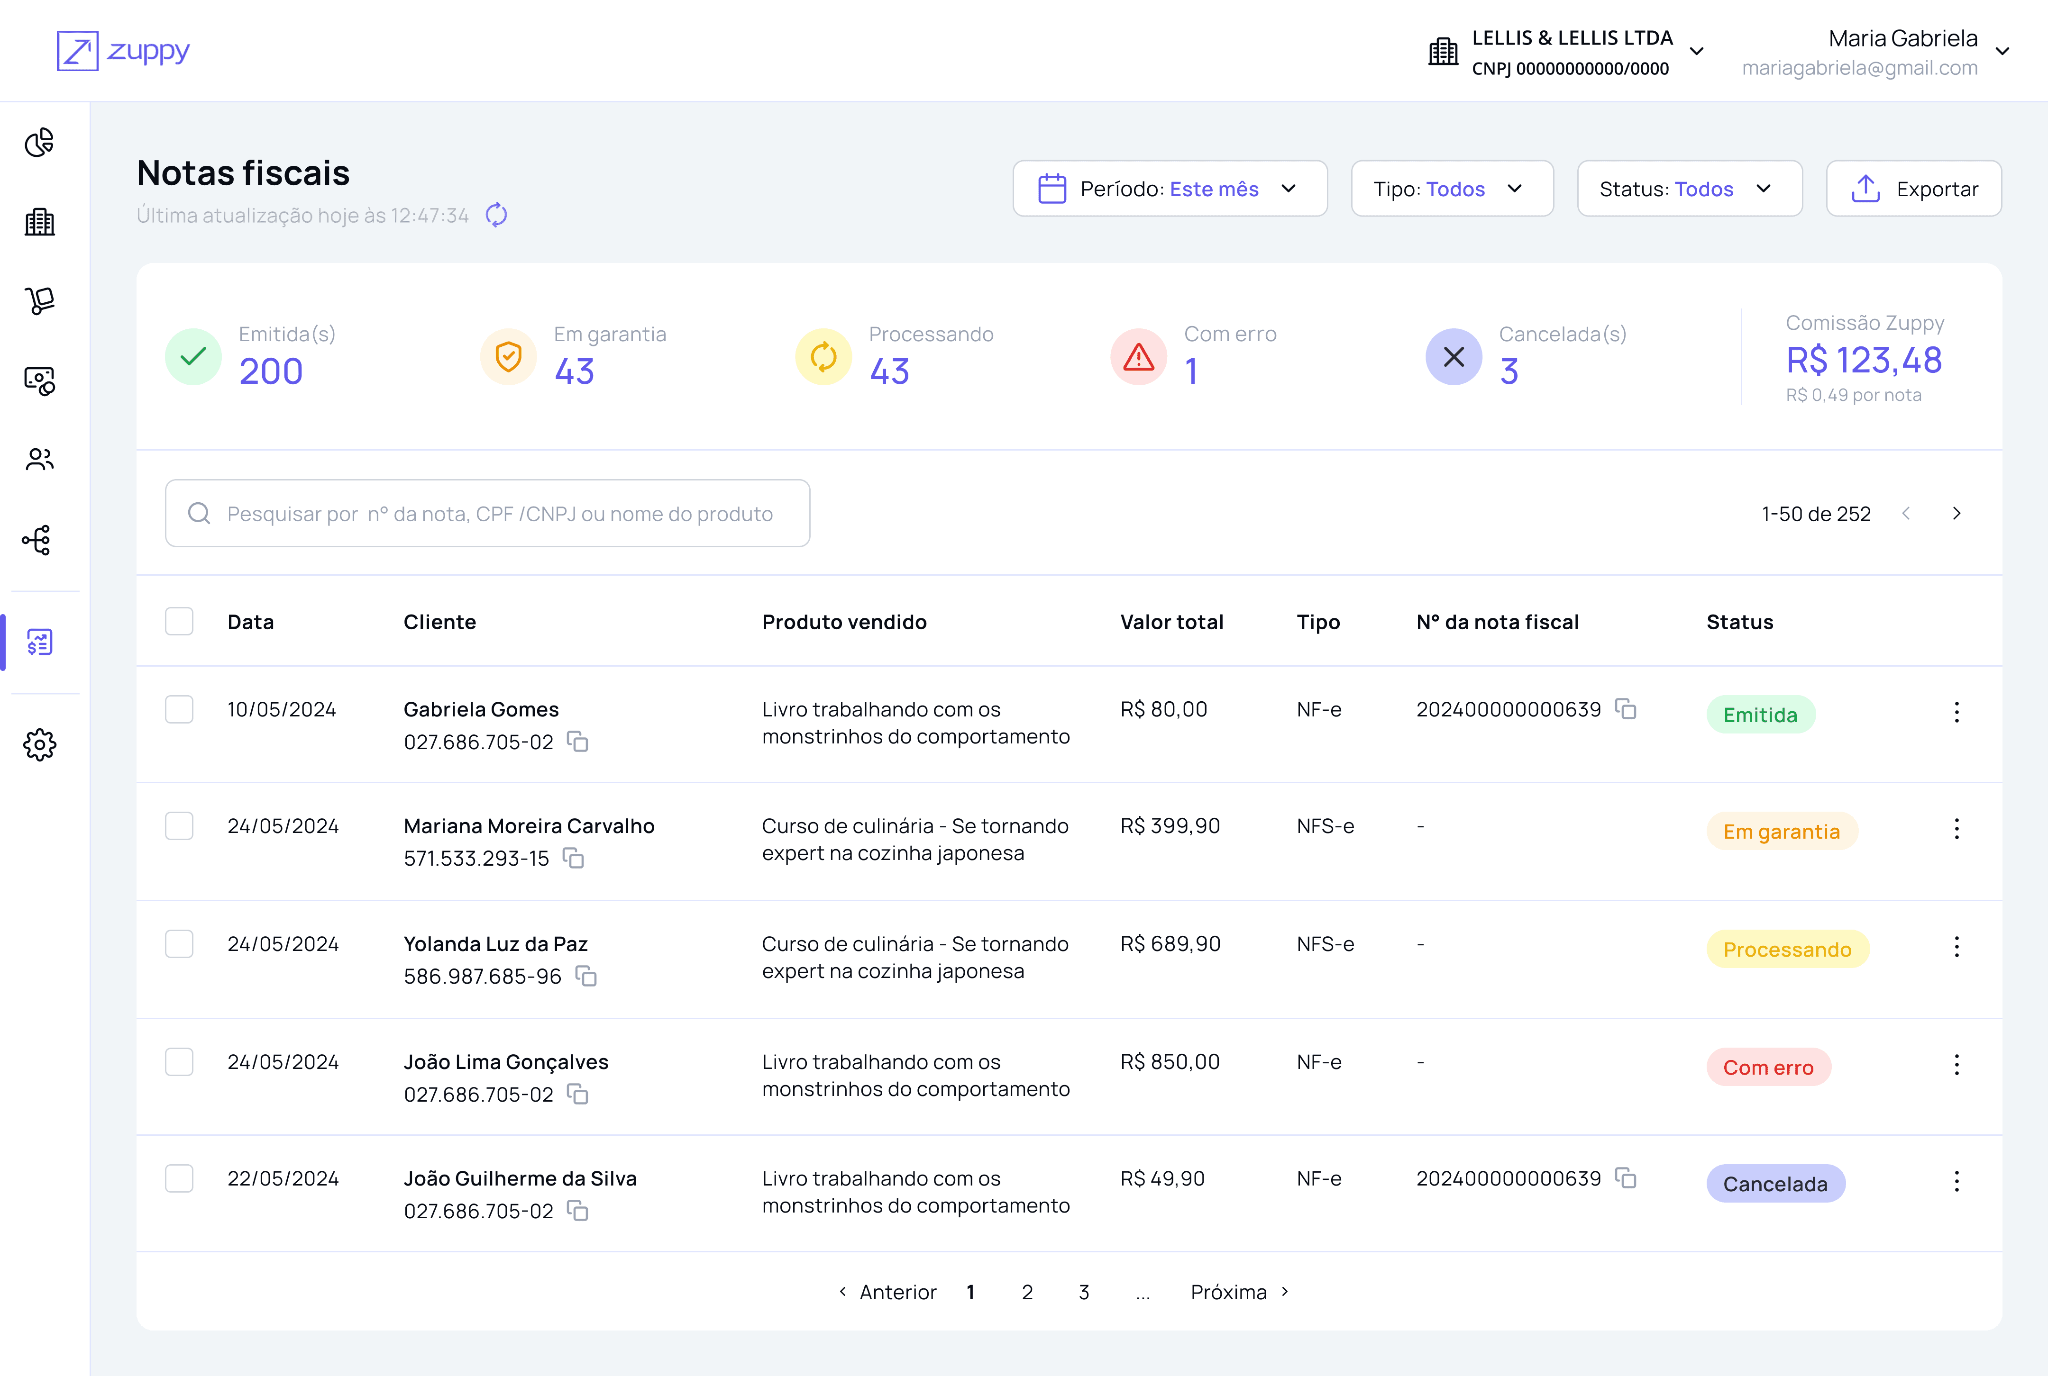Copy Gabriela Gomes CPF number
Viewport: 2048px width, 1376px height.
point(577,742)
